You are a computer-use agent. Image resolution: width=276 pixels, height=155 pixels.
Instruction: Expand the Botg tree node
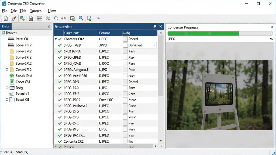click(x=7, y=87)
